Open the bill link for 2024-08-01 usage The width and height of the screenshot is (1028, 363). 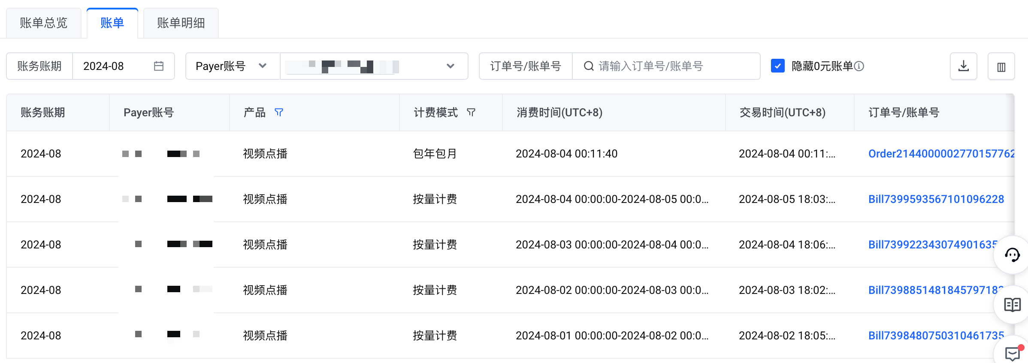point(936,336)
